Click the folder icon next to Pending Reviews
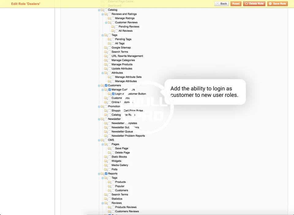The image size is (294, 215). tap(113, 27)
